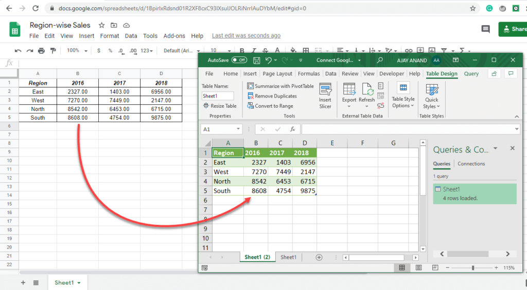527x290 pixels.
Task: Click the Excel zoom slider handle
Action: tap(473, 267)
